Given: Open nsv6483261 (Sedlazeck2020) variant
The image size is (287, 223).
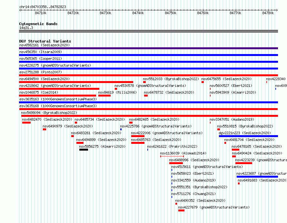Looking at the screenshot, I should tap(96, 133).
